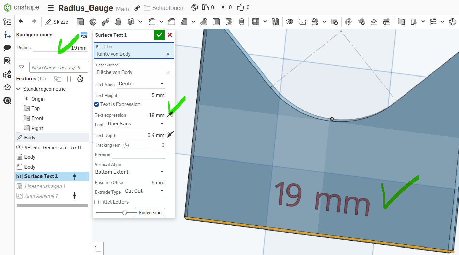Toggle configuration table visibility icon

pyautogui.click(x=84, y=35)
